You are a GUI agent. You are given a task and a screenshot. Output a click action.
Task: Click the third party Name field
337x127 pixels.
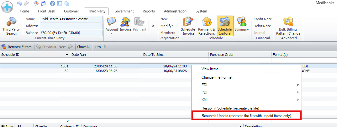(71, 19)
